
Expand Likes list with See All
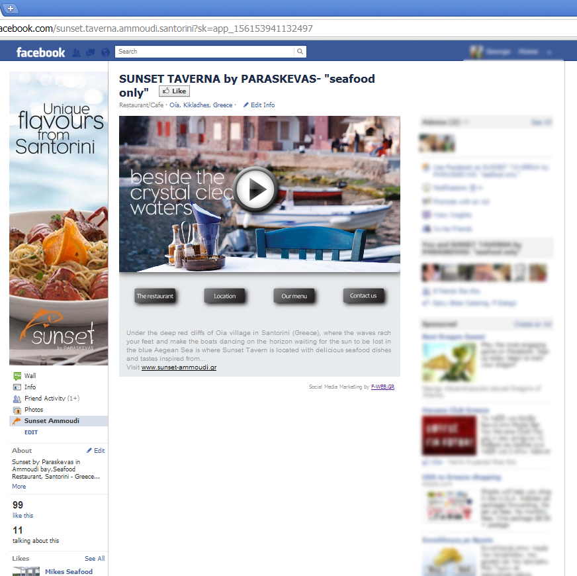point(95,559)
